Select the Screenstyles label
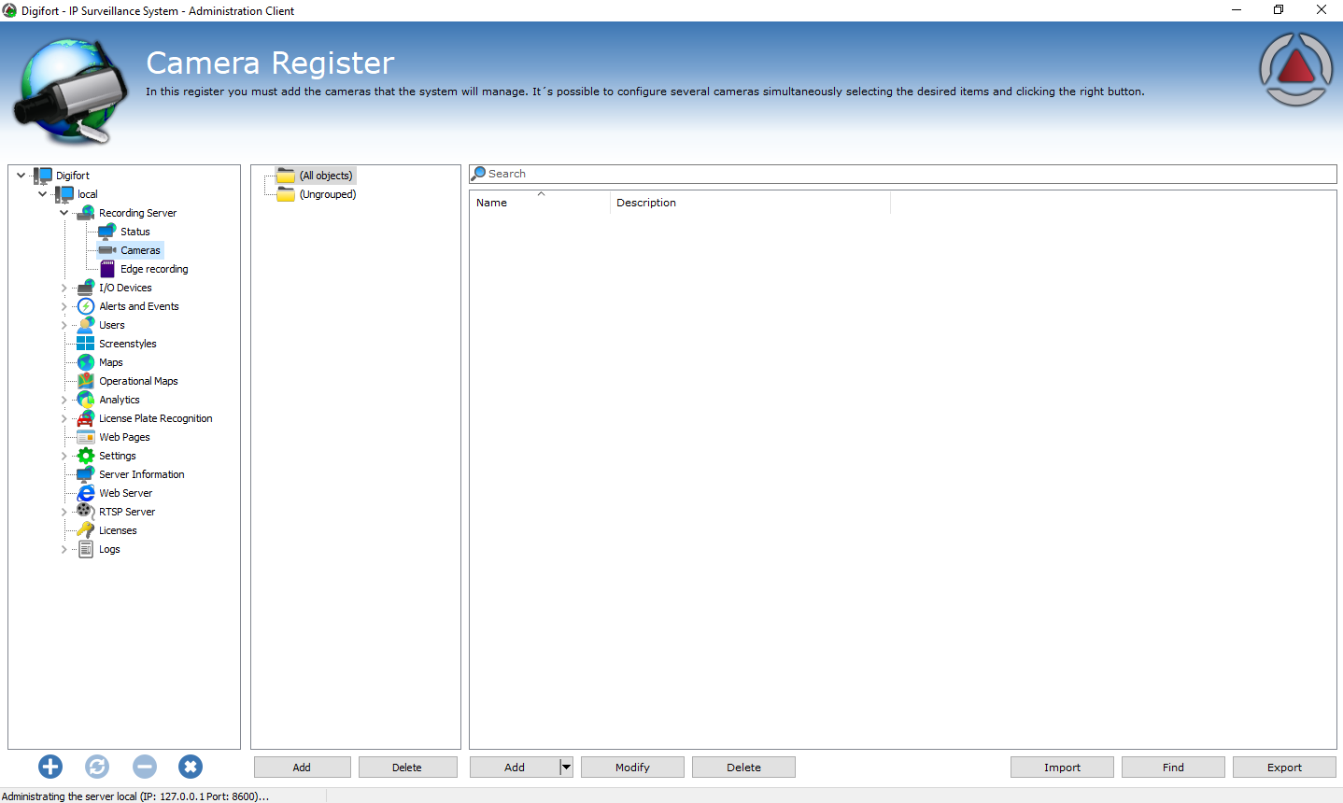 pyautogui.click(x=128, y=344)
